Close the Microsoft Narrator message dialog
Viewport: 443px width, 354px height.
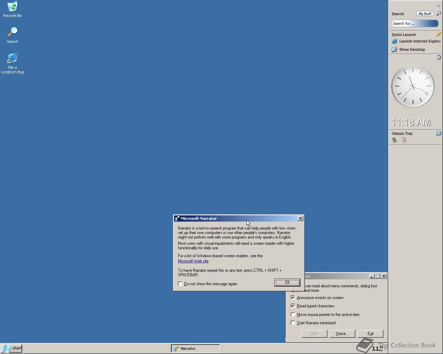[300, 218]
